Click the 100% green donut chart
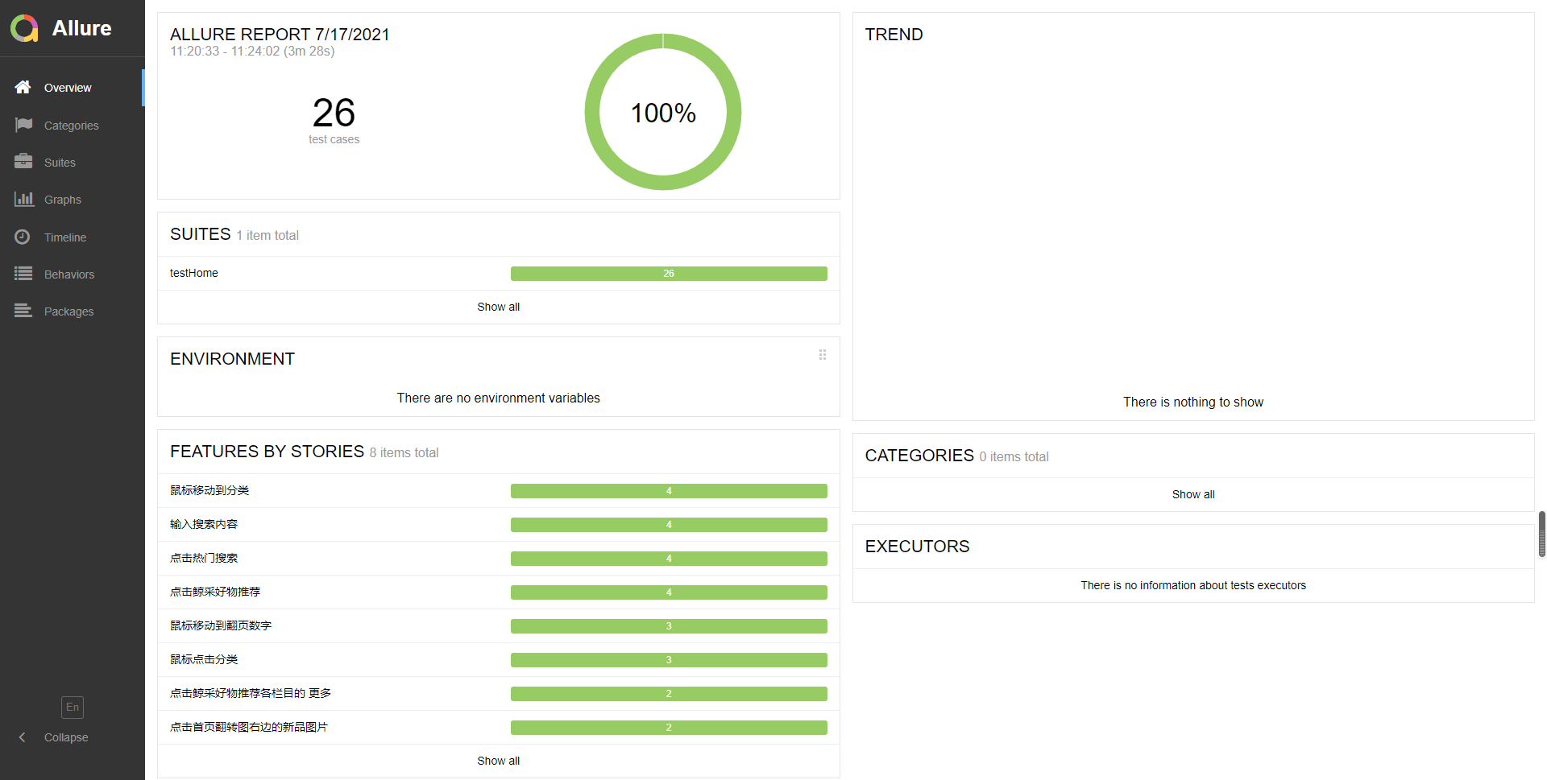The image size is (1547, 780). [663, 112]
